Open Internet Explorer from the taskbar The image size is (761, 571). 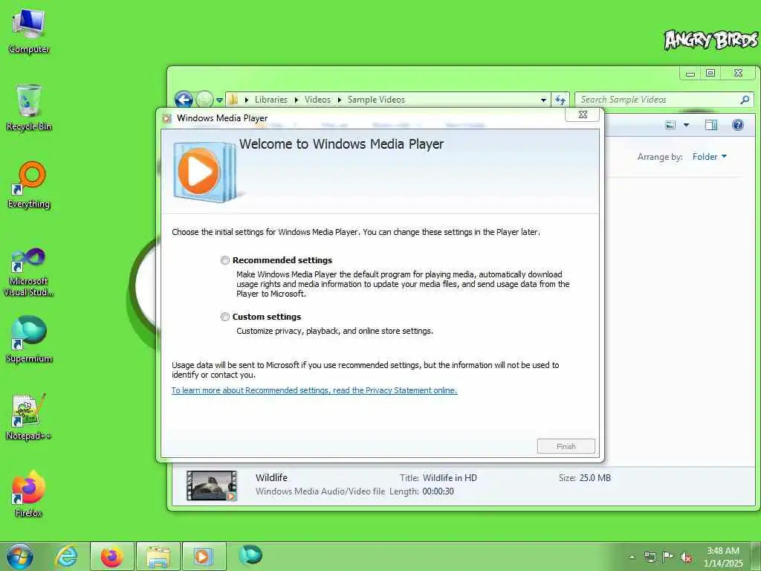(x=66, y=556)
